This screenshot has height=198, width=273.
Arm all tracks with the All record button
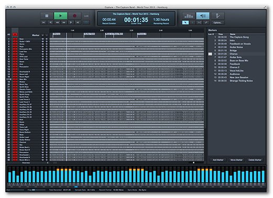coord(15,35)
